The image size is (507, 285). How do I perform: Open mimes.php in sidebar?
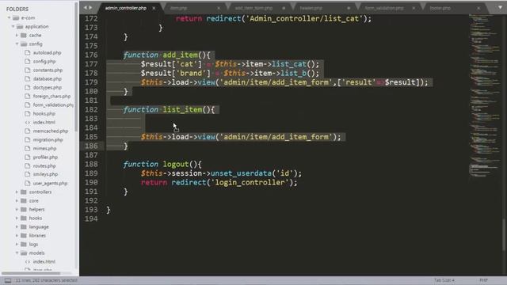[x=44, y=149]
